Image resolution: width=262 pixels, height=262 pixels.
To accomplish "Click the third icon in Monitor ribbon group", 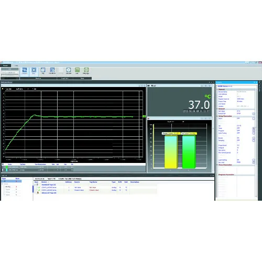I will point(43,70).
